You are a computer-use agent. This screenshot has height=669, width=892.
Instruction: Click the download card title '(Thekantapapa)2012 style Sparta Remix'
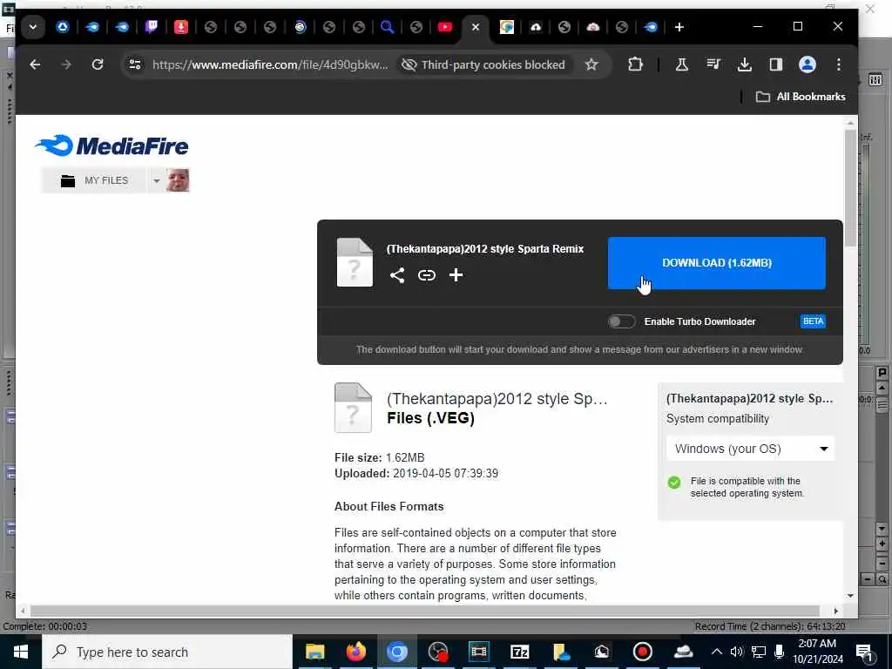(485, 248)
